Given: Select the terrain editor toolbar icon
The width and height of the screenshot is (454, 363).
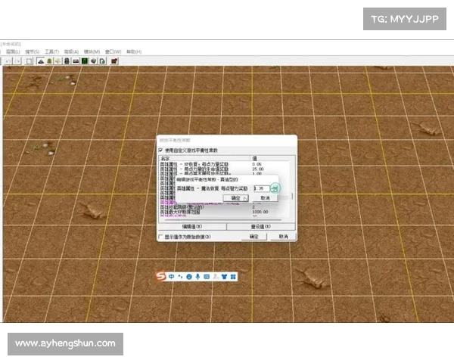Looking at the screenshot, I should click(x=39, y=60).
